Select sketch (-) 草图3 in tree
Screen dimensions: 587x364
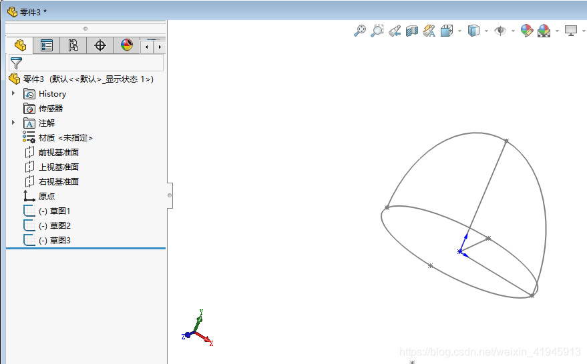[x=47, y=240]
